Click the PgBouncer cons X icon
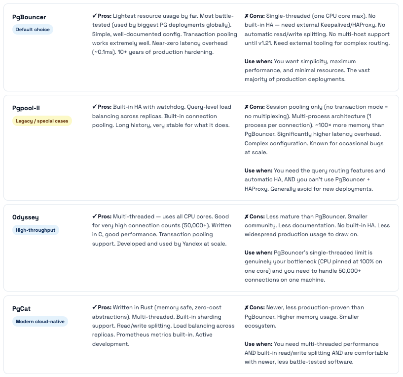The width and height of the screenshot is (403, 377). click(247, 16)
